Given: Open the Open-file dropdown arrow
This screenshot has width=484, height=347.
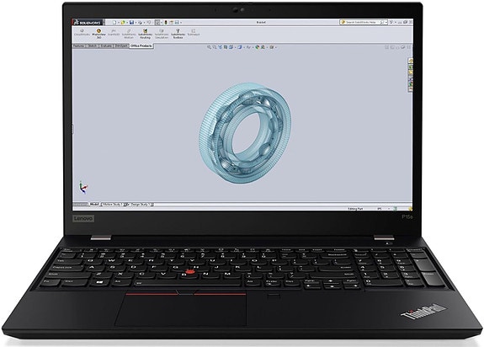Looking at the screenshot, I should pos(127,22).
